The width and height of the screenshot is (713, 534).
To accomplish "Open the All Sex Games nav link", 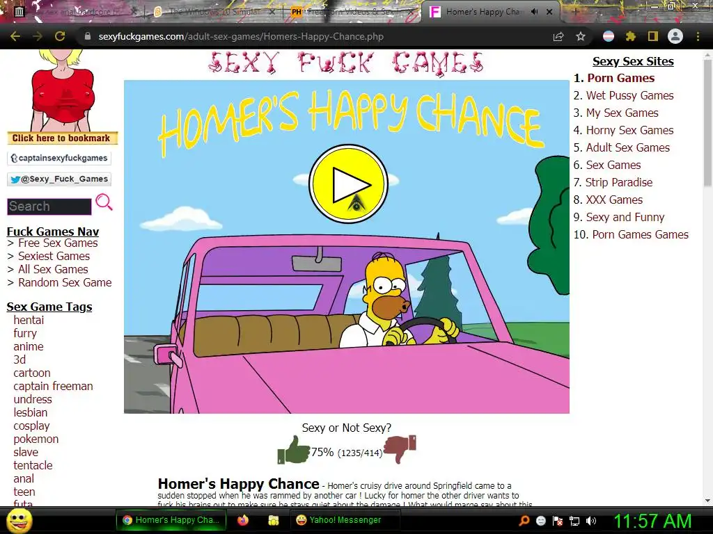I will click(x=53, y=269).
